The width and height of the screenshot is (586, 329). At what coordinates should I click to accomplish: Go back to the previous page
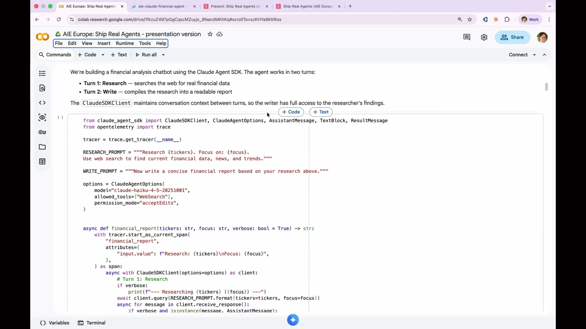37,19
